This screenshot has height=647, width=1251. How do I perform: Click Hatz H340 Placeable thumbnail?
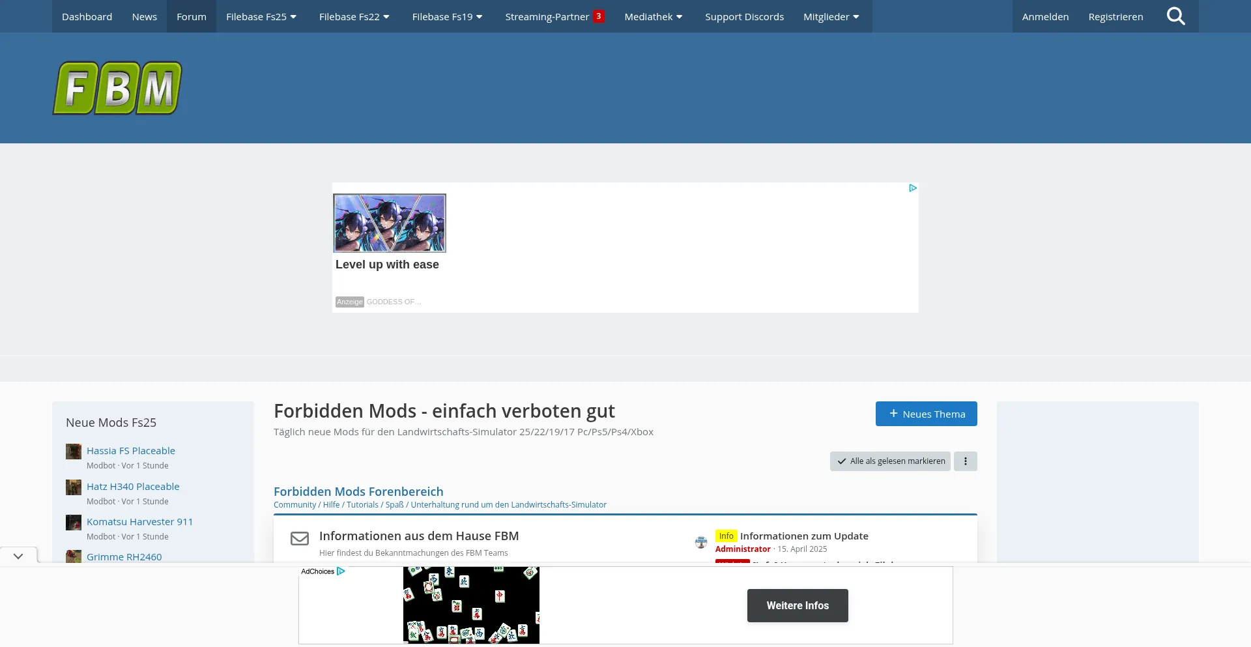click(74, 487)
